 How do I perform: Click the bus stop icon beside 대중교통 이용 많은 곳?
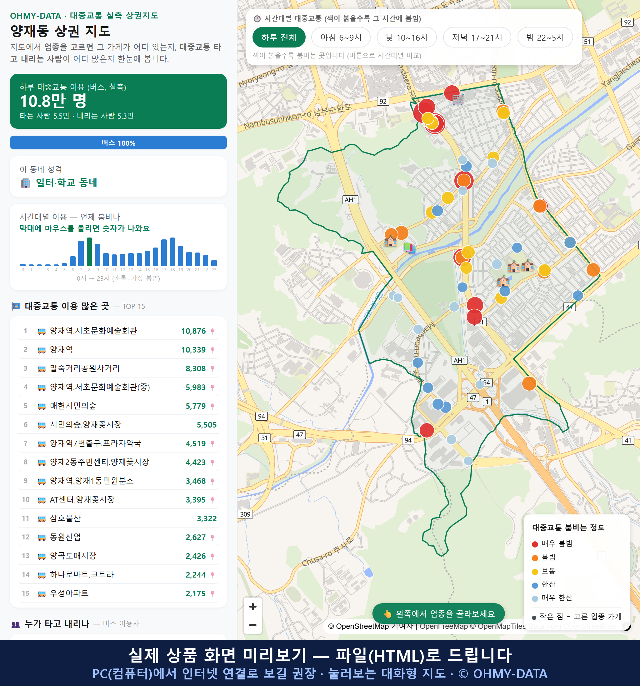point(16,306)
